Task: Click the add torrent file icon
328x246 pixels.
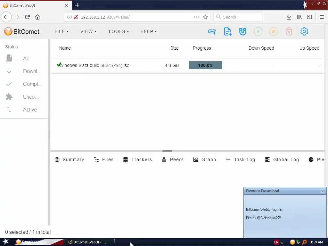Action: (x=228, y=32)
